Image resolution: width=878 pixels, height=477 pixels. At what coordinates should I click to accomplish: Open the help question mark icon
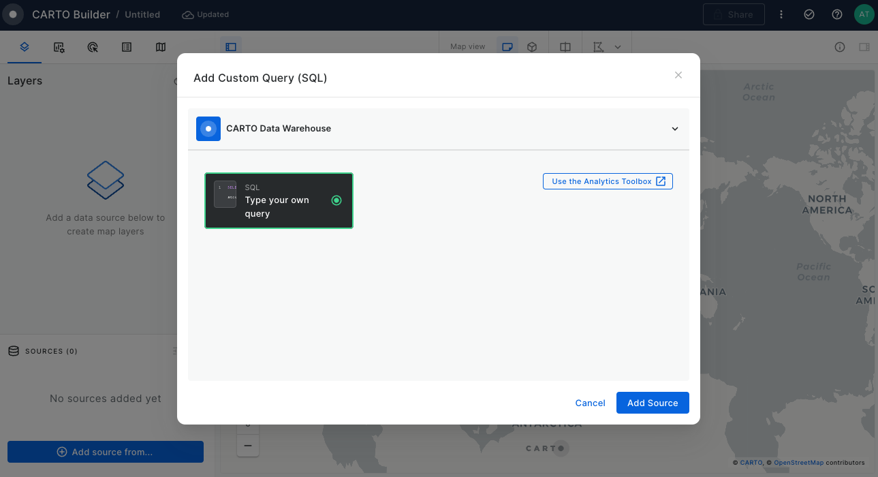(837, 14)
